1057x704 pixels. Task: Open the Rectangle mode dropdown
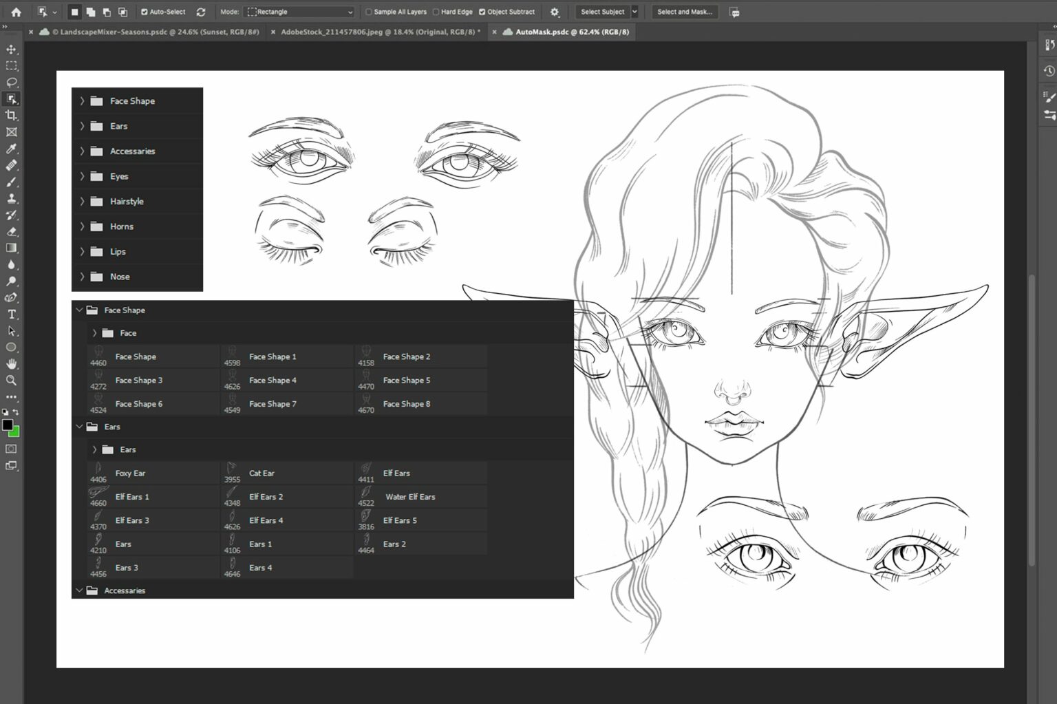tap(299, 12)
